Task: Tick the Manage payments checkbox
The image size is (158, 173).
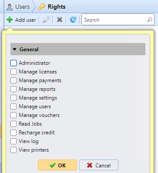Action: coord(13,80)
